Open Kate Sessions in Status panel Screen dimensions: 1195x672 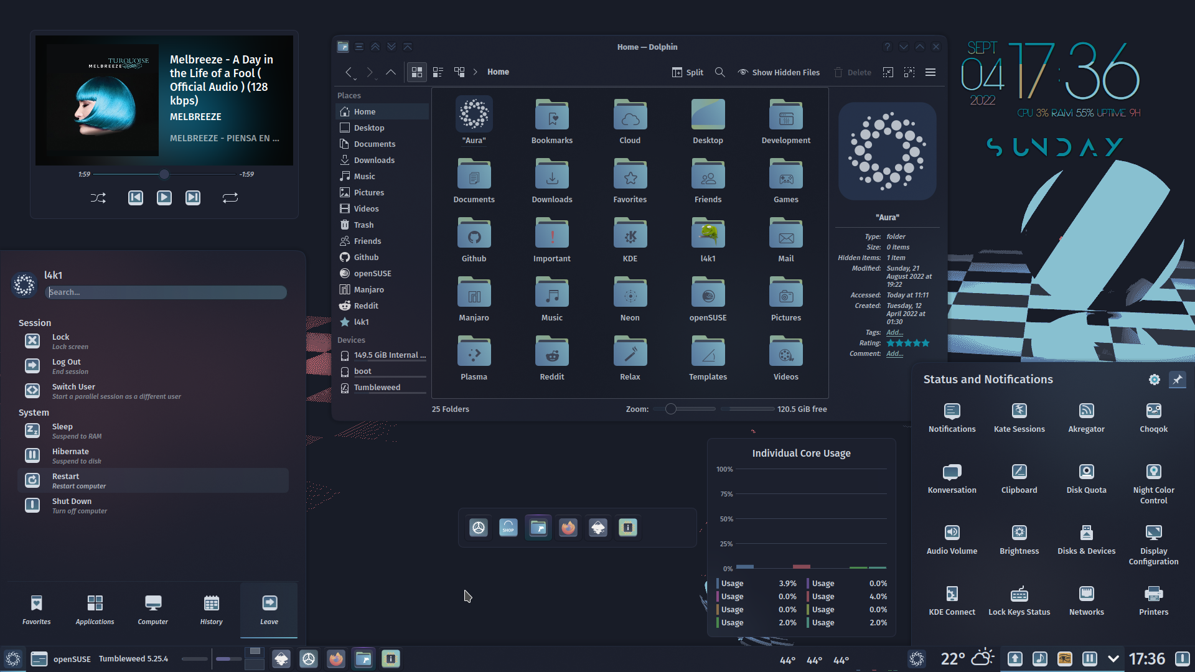1019,418
